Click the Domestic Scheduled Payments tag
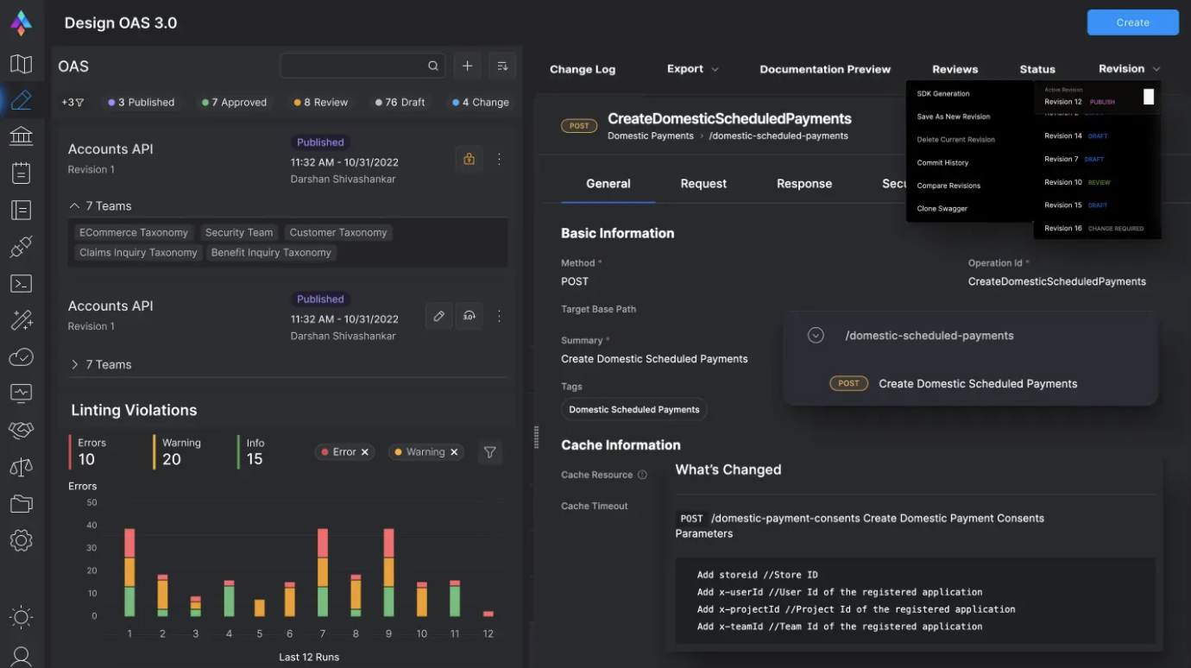This screenshot has height=668, width=1191. 634,409
